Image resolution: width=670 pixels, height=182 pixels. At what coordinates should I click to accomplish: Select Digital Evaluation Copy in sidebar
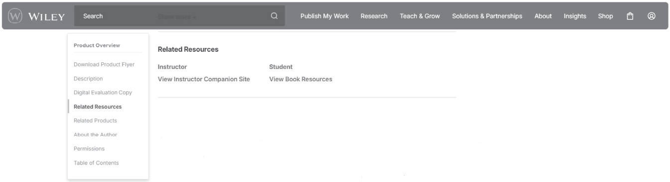pos(103,92)
